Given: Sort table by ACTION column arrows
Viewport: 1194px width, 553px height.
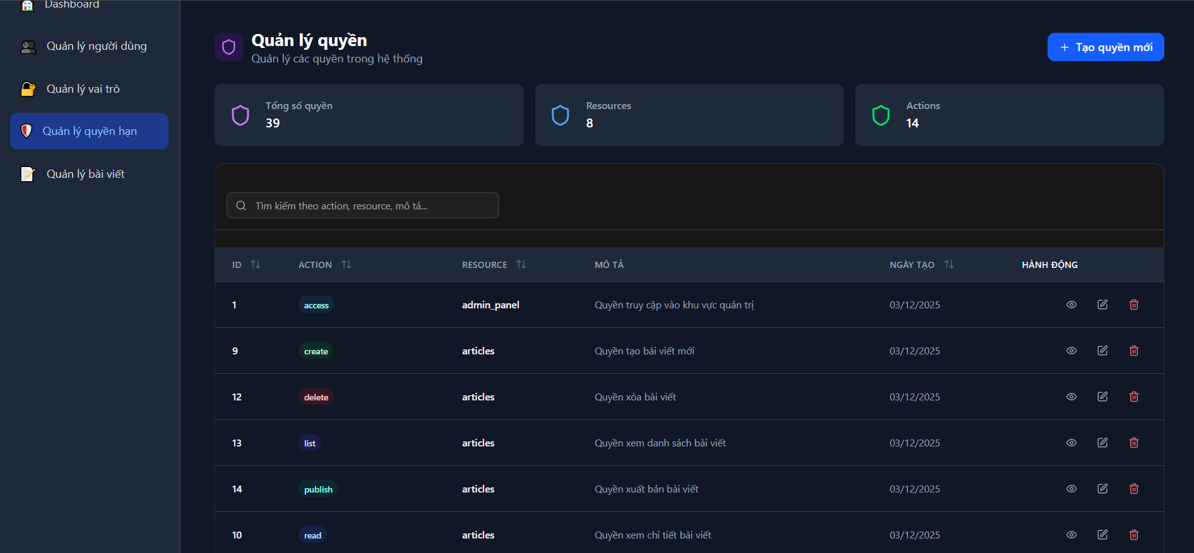Looking at the screenshot, I should click(346, 264).
